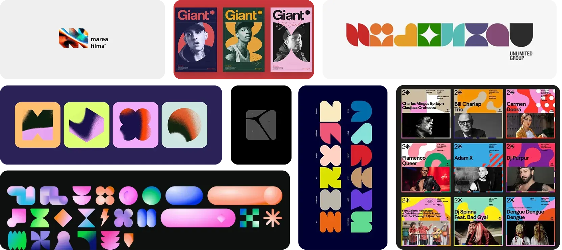
Task: View the Bill Charlap Trio poster
Action: coord(478,114)
